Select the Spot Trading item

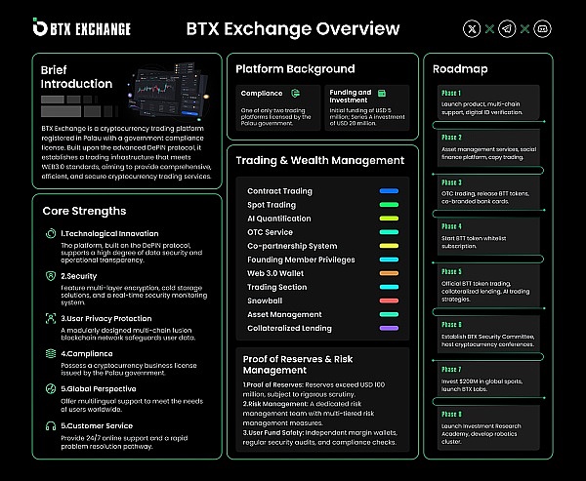pos(272,205)
